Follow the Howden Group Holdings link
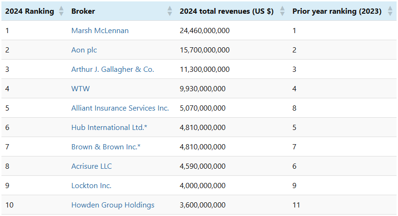 click(113, 205)
